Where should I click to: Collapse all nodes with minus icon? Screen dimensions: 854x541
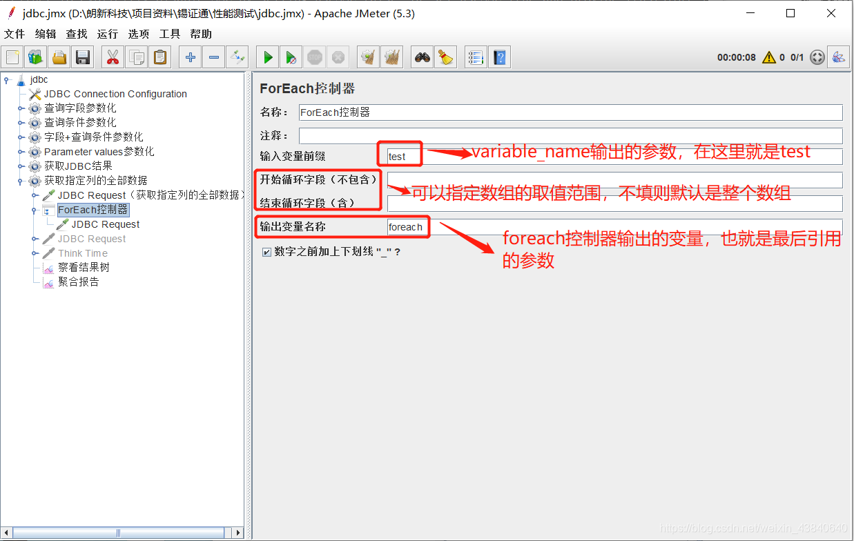click(213, 57)
